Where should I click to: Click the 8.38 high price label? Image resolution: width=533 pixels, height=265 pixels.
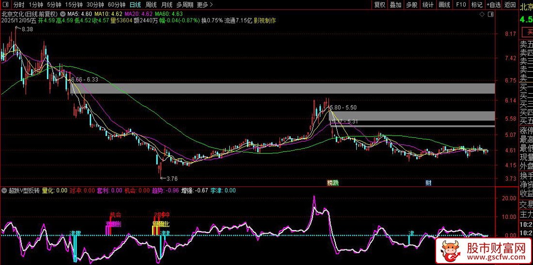pyautogui.click(x=27, y=30)
